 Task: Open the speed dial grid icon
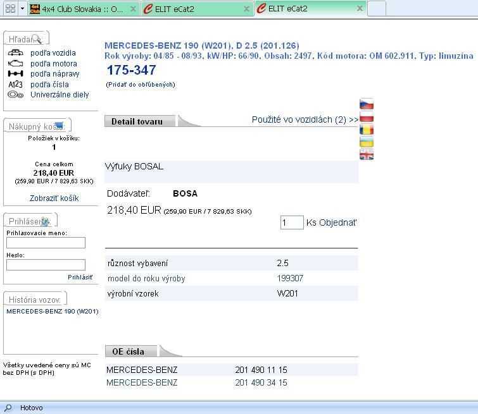[10, 8]
